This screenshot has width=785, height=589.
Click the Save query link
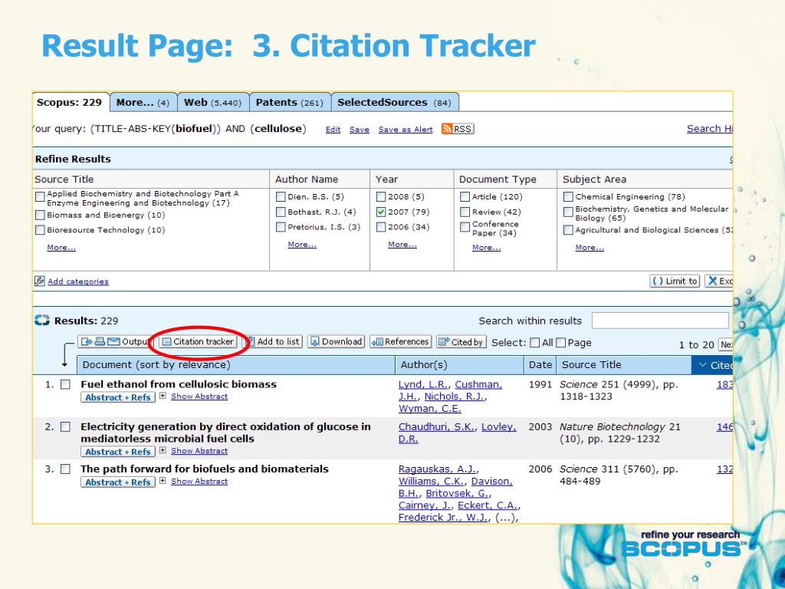[359, 129]
